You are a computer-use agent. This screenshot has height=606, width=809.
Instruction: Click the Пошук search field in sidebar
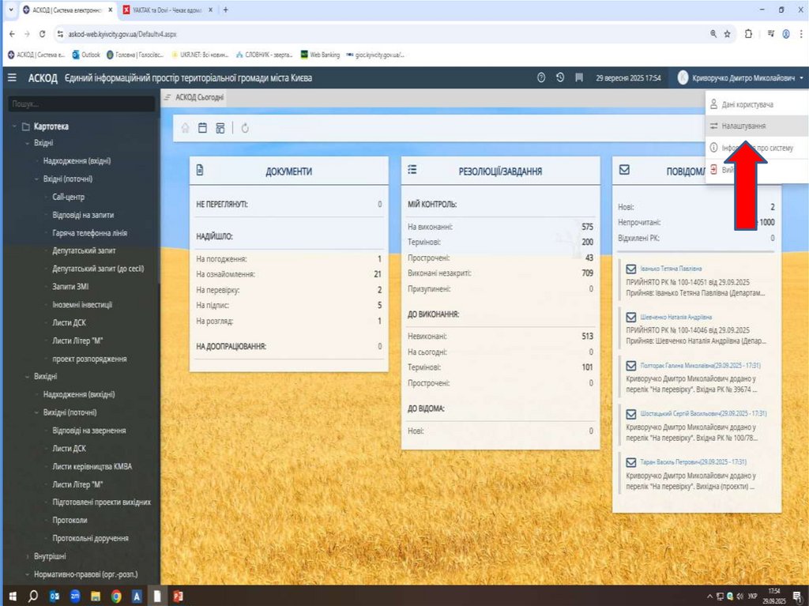tap(81, 104)
